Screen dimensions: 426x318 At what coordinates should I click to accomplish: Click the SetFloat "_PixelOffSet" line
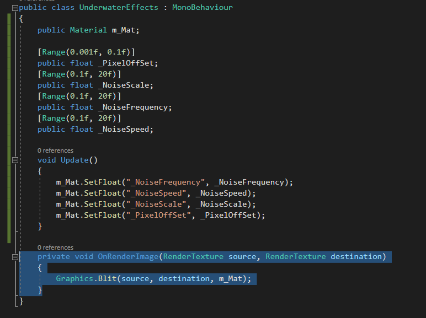pos(160,215)
